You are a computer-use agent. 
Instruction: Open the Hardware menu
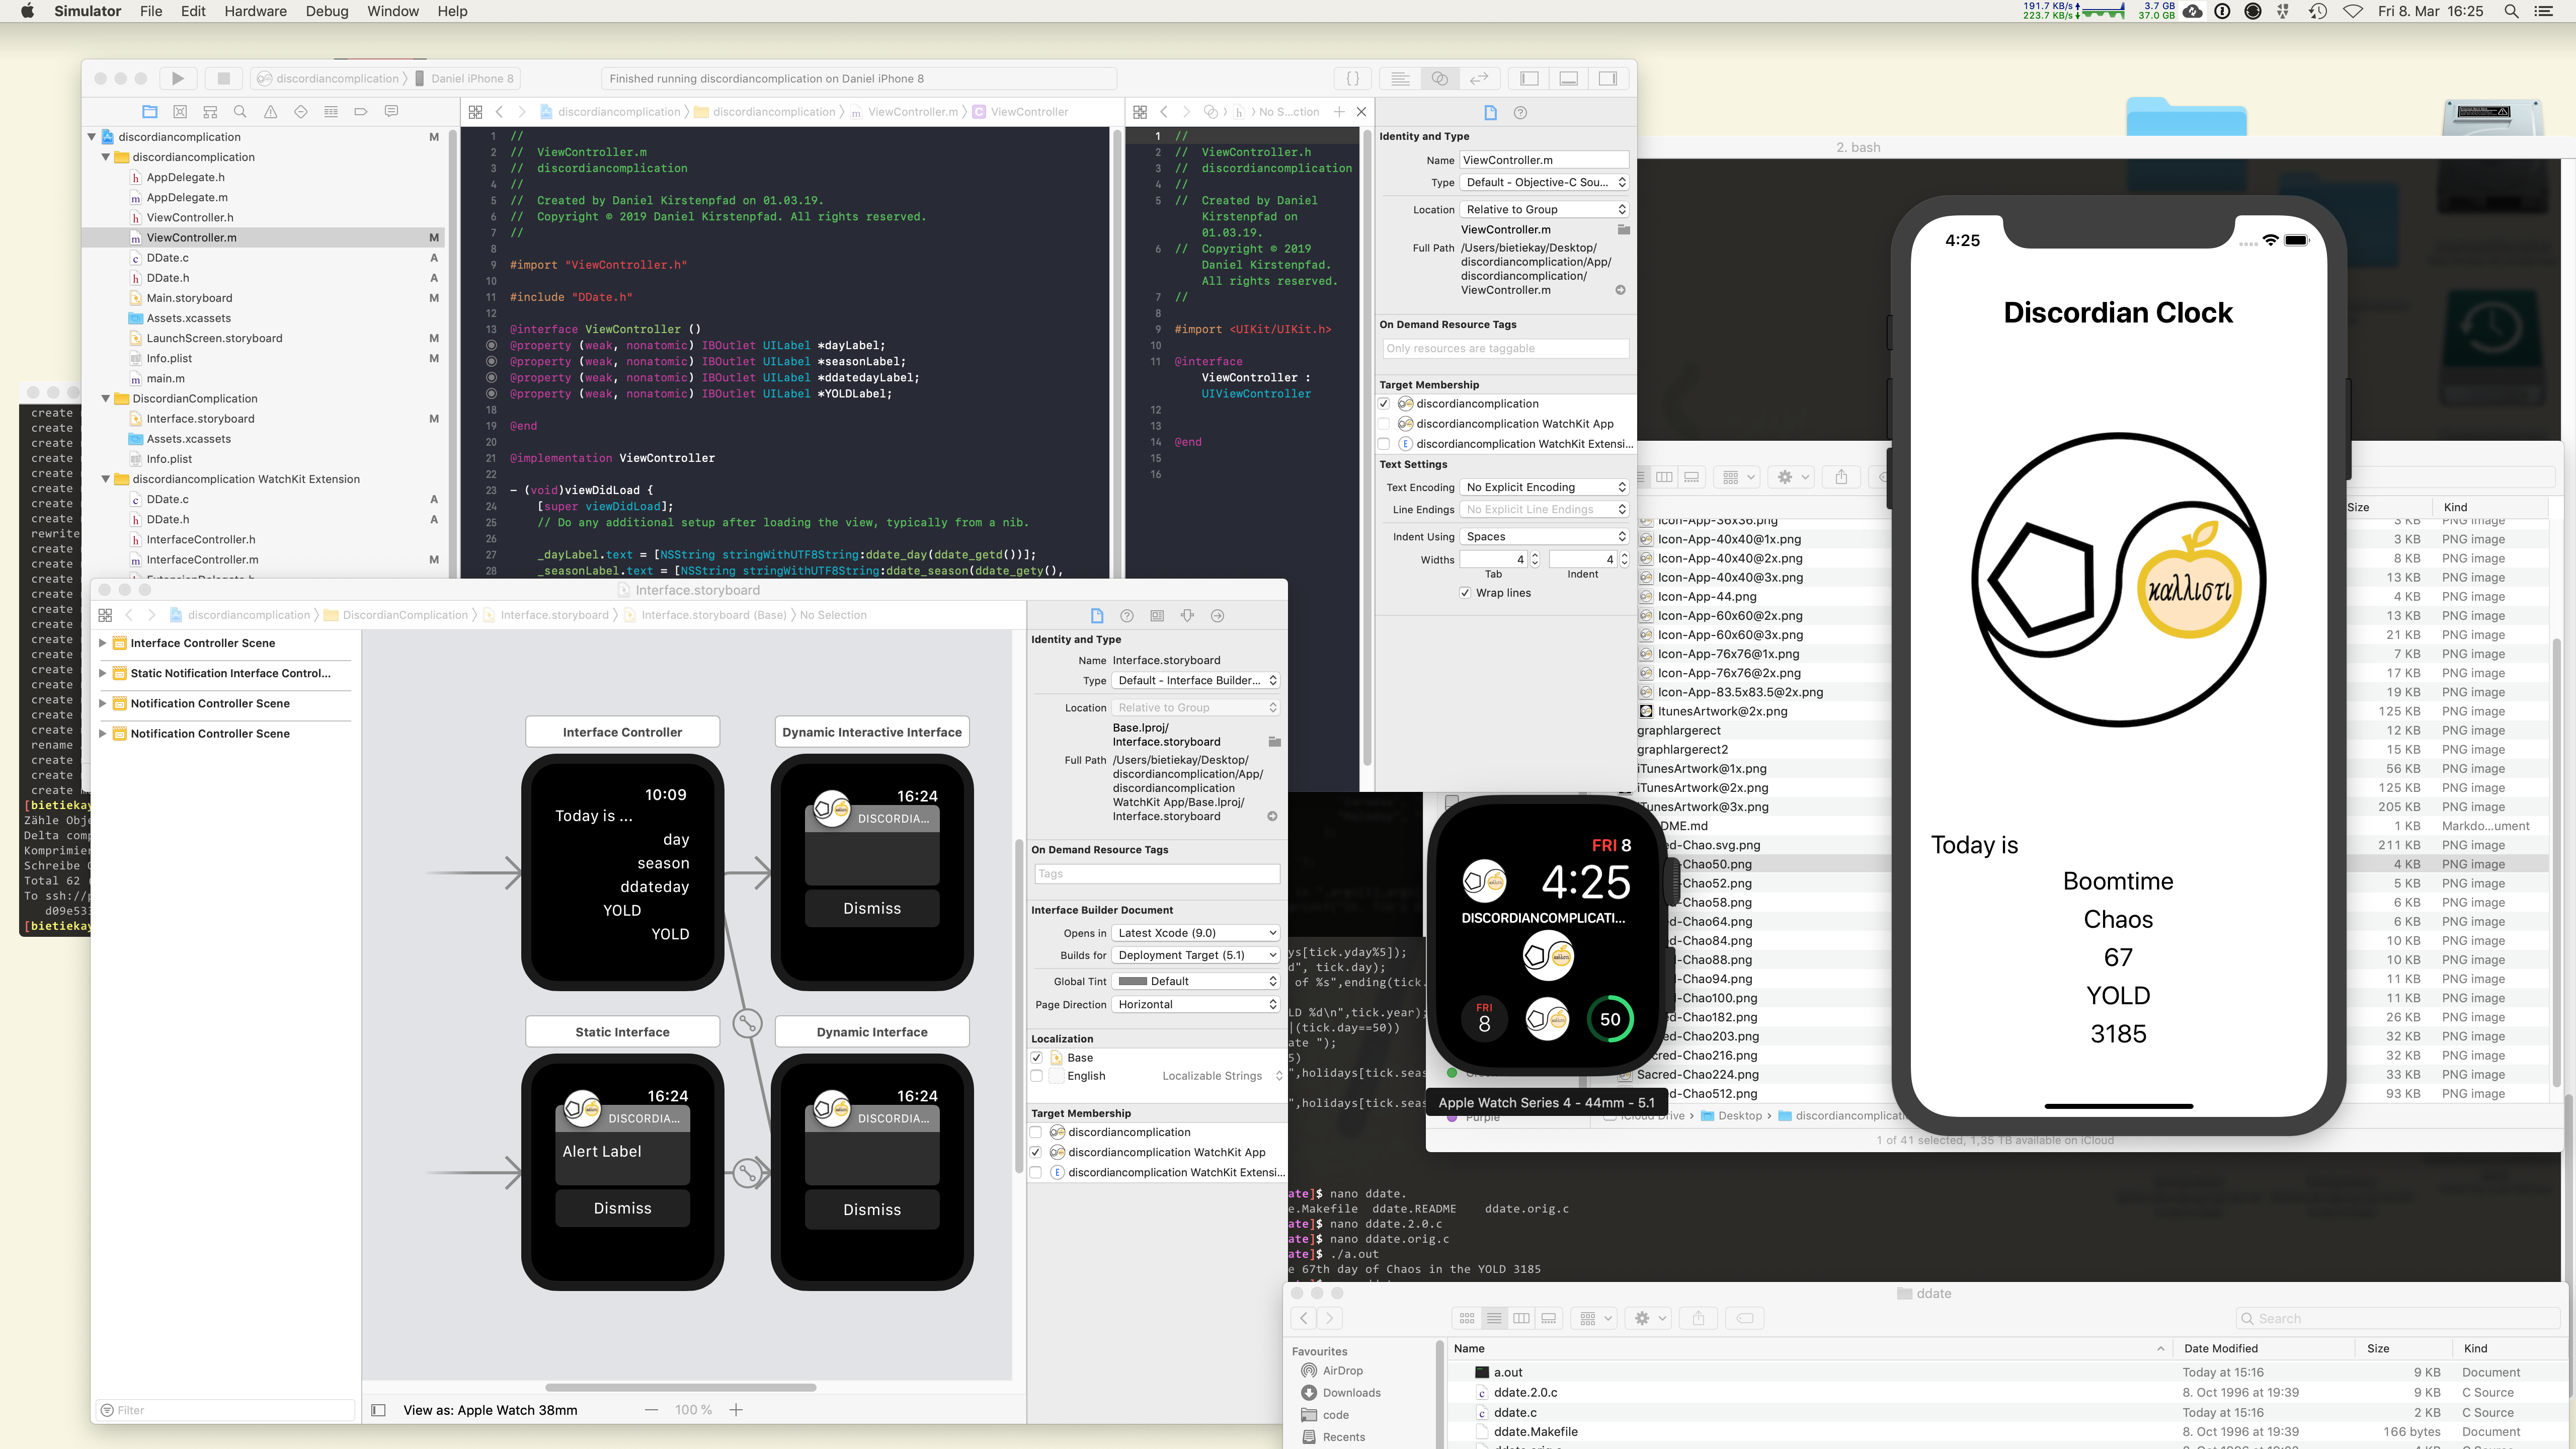(x=255, y=11)
